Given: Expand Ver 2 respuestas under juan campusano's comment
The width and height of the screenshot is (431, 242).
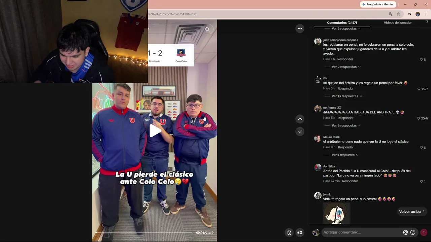Looking at the screenshot, I should [x=346, y=67].
